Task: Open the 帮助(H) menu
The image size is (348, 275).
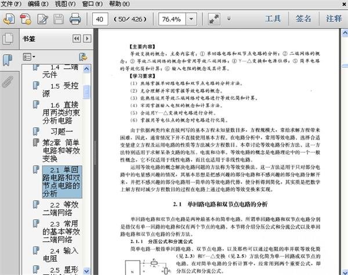Action: pos(119,4)
